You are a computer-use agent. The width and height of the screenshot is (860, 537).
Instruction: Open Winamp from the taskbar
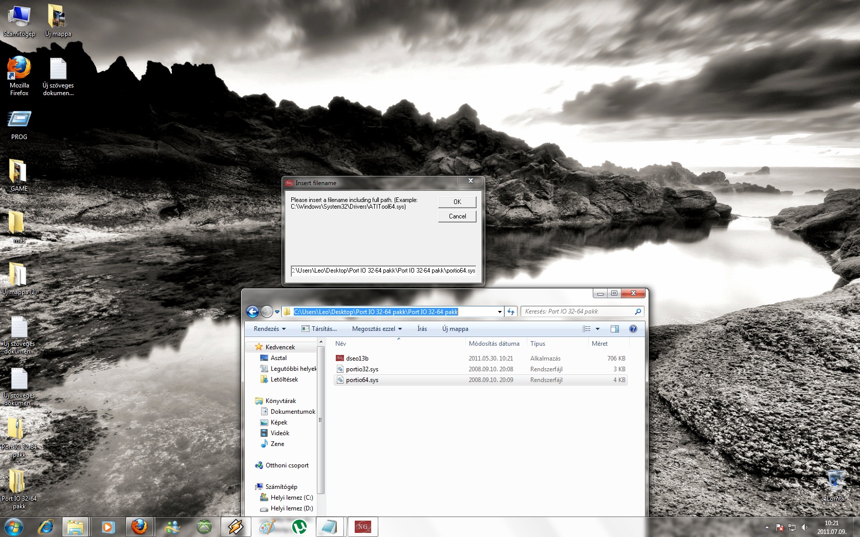pos(236,526)
